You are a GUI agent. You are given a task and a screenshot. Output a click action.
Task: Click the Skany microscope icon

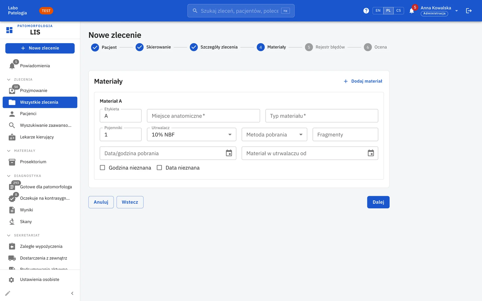click(x=12, y=222)
